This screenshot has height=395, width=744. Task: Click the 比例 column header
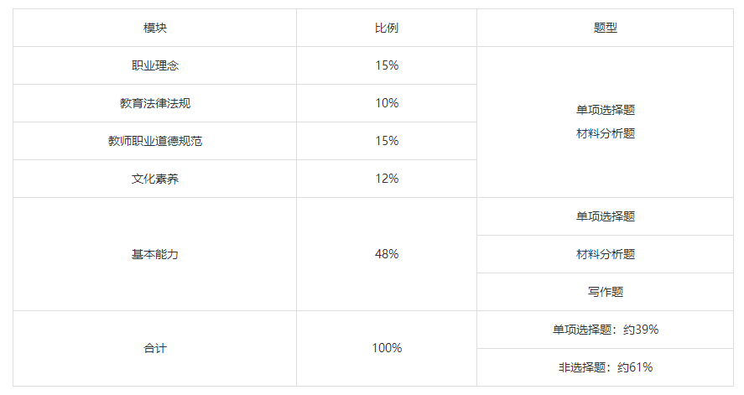pos(386,28)
